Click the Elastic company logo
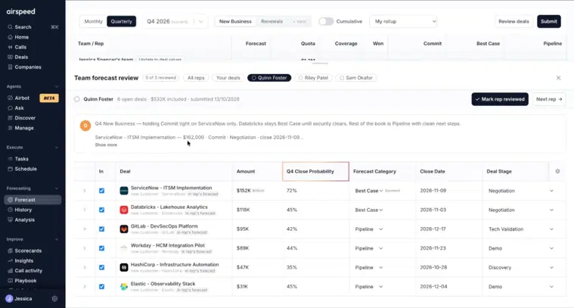Viewport: 574px width, 308px height. (x=124, y=286)
